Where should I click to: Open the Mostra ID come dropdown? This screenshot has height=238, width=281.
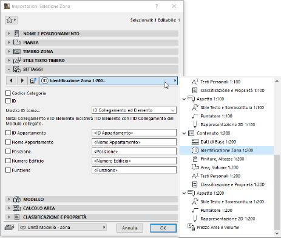click(134, 110)
